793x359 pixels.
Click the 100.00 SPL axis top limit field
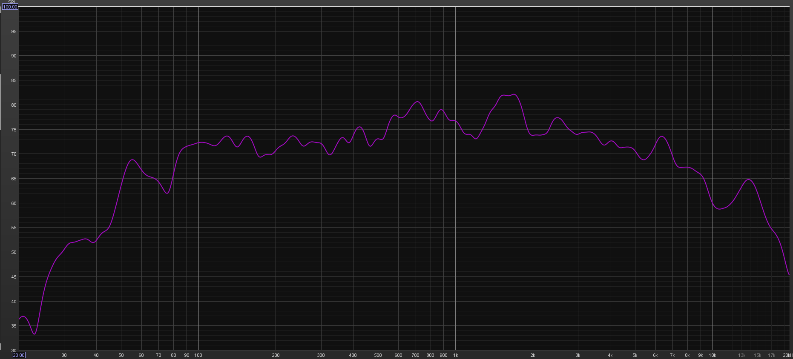point(10,7)
